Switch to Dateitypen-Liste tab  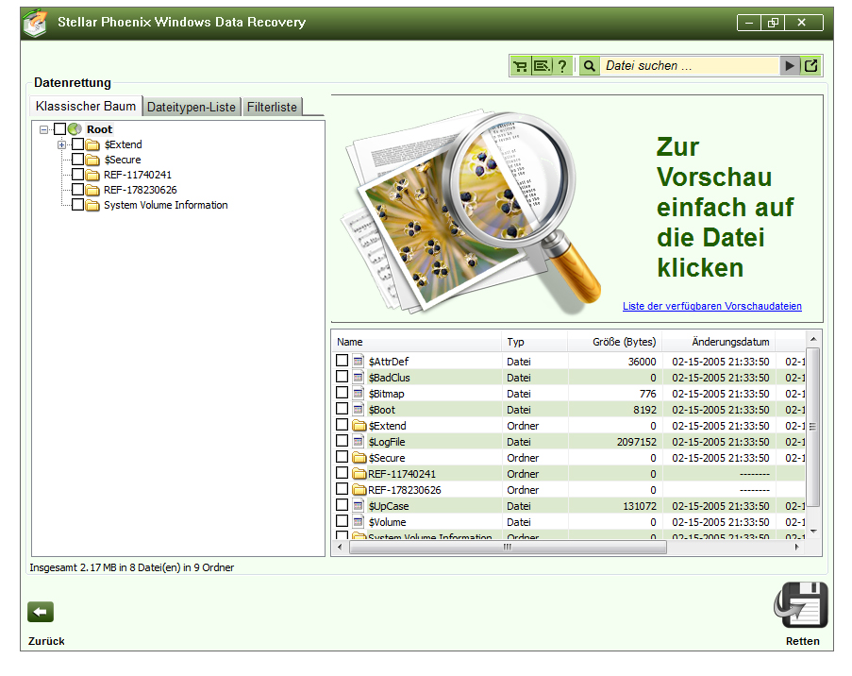click(192, 107)
